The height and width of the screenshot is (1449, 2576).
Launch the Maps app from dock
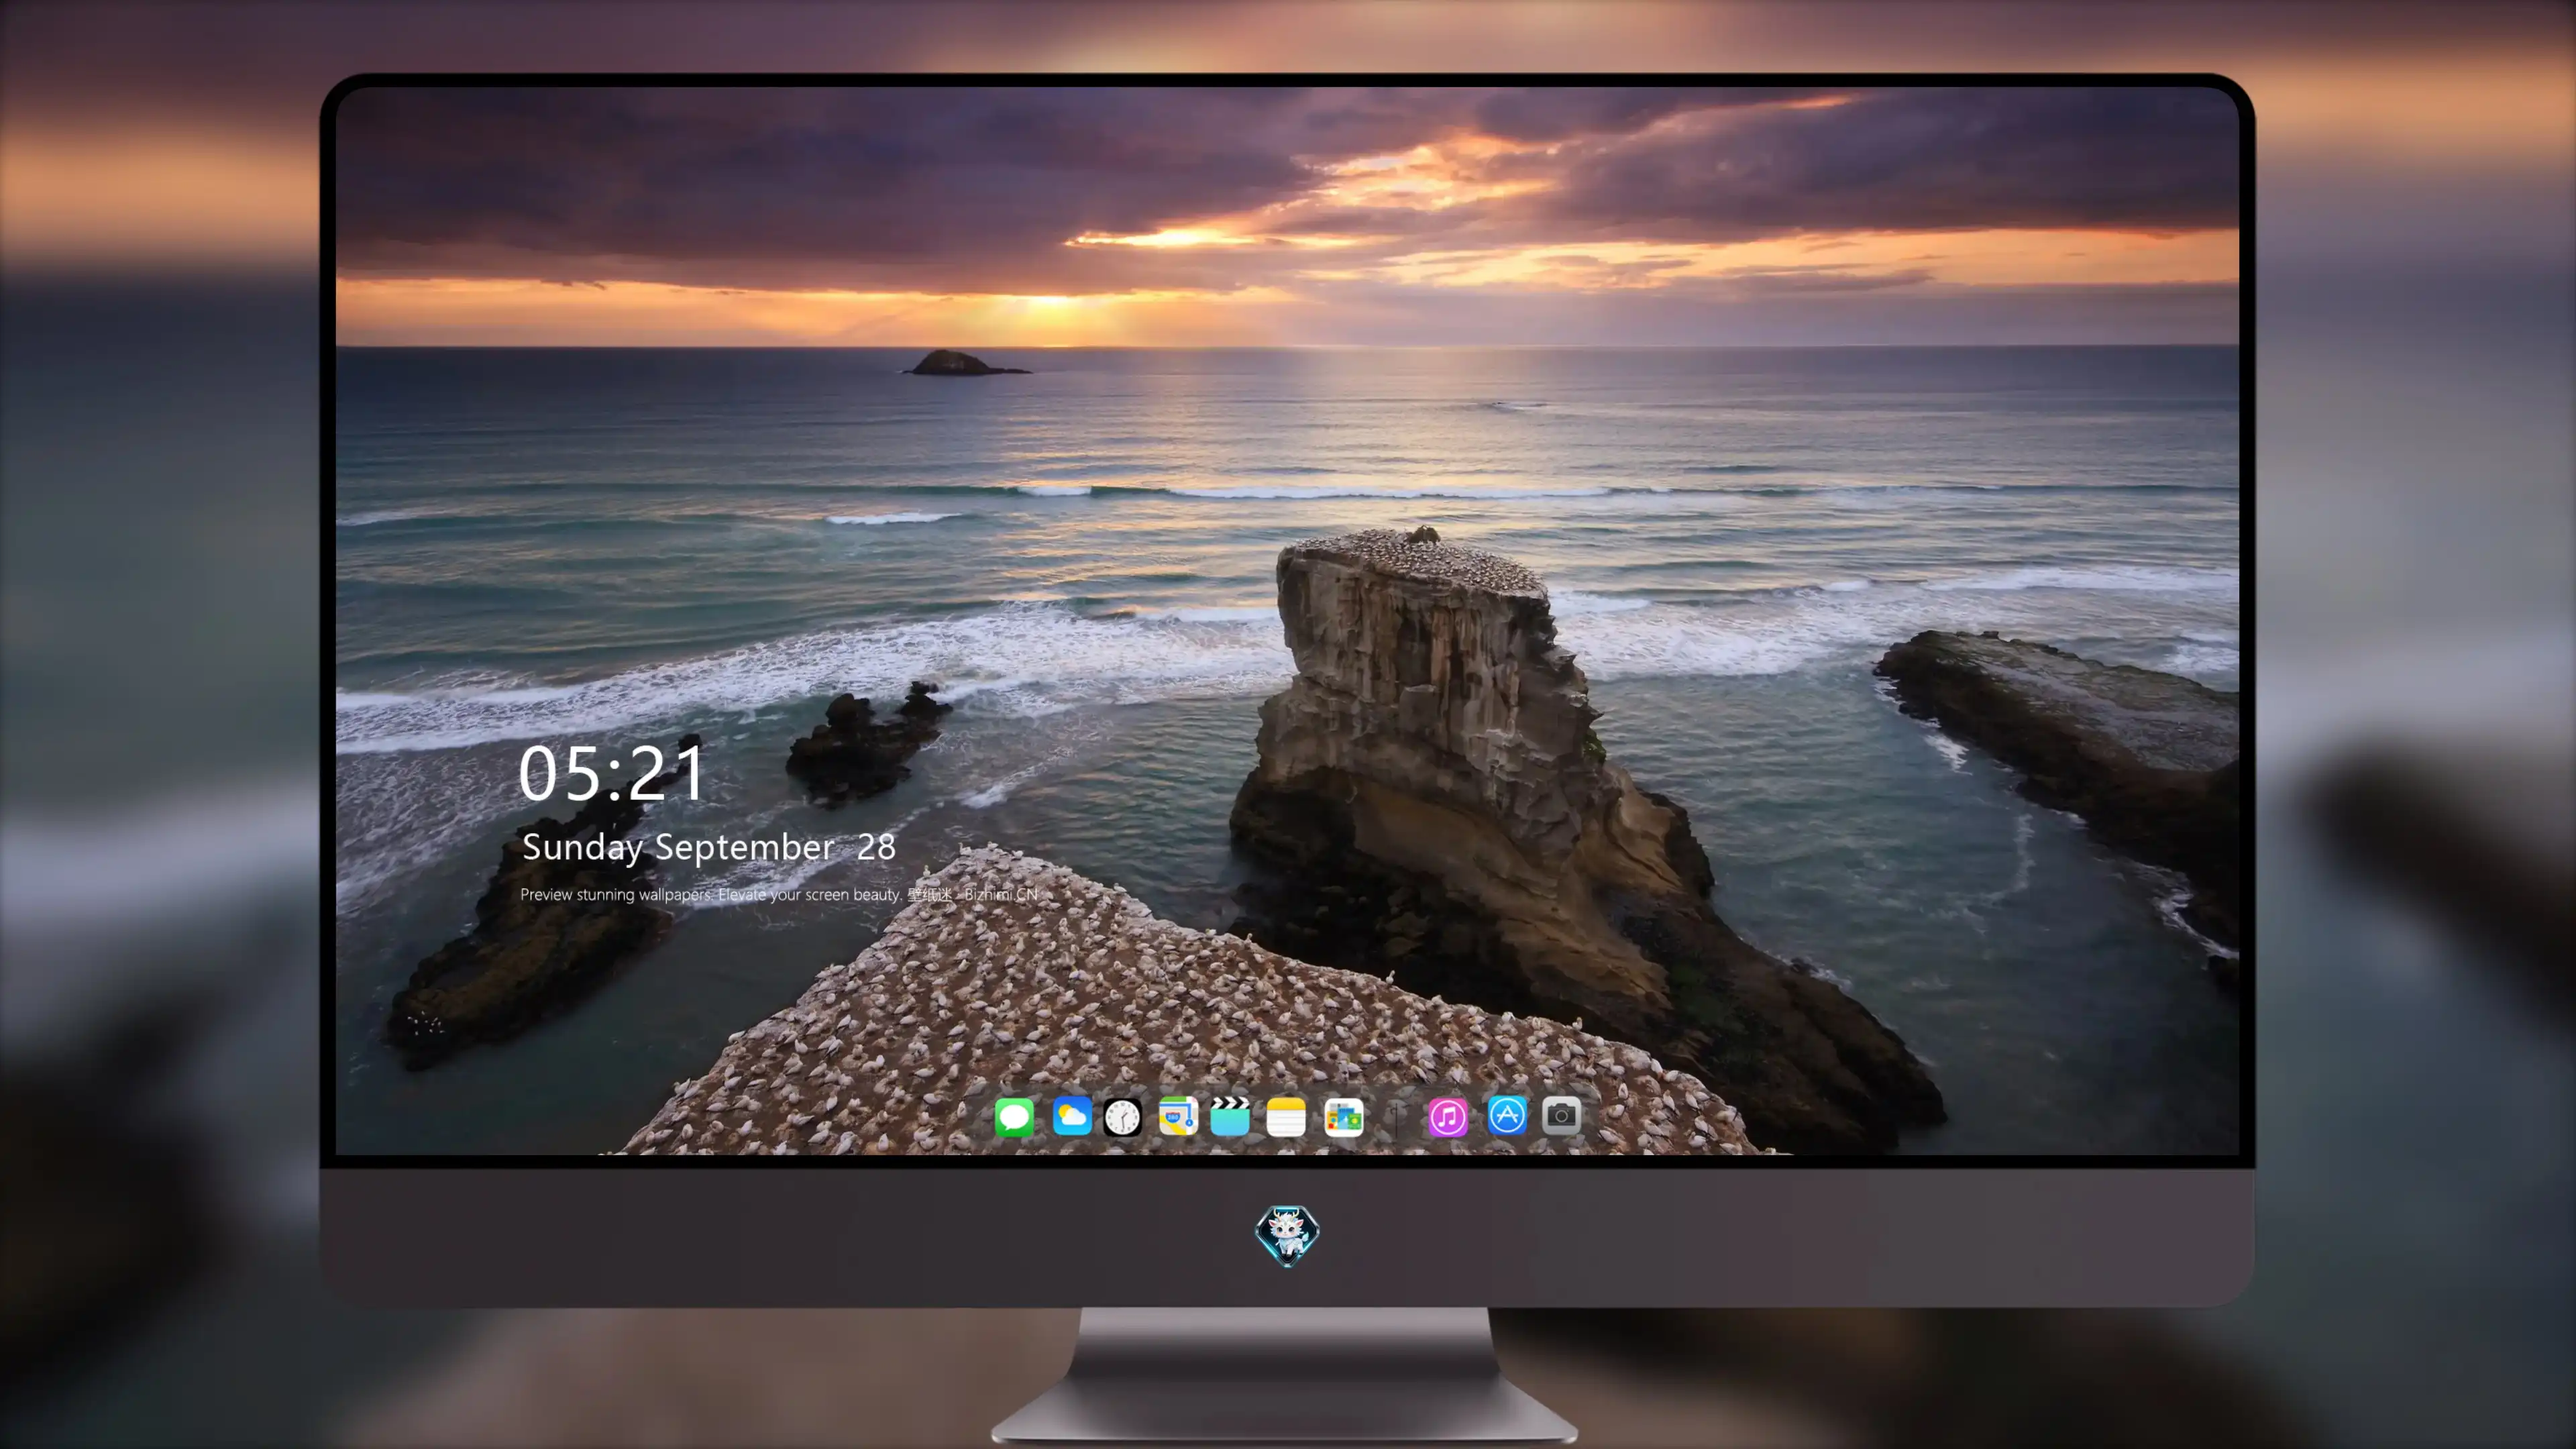[x=1178, y=1116]
